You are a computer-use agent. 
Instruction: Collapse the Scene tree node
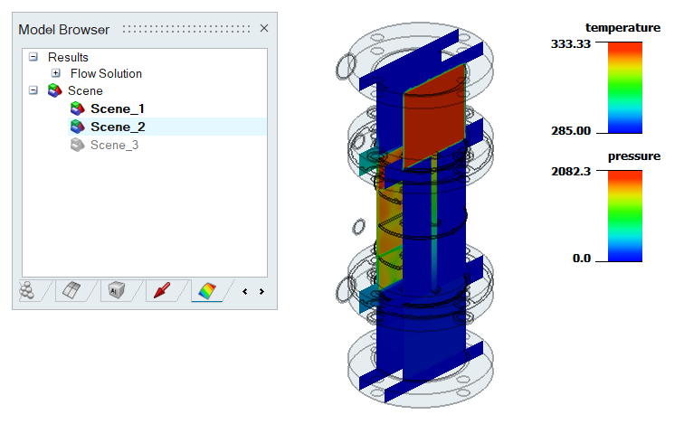pyautogui.click(x=33, y=90)
